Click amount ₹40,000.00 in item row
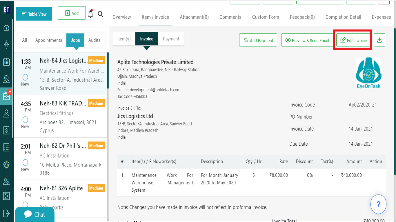This screenshot has width=396, height=222. (351, 175)
